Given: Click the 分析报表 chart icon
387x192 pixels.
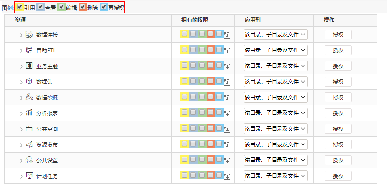Looking at the screenshot, I should pyautogui.click(x=29, y=113).
